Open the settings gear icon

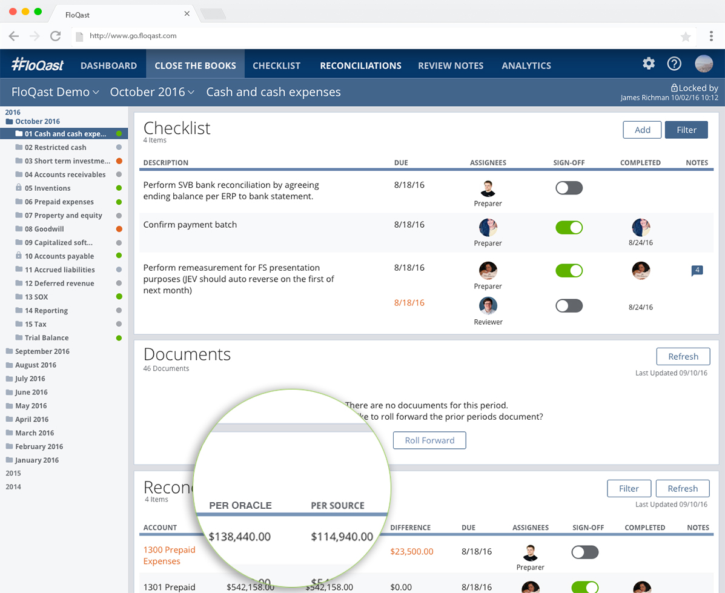[649, 64]
